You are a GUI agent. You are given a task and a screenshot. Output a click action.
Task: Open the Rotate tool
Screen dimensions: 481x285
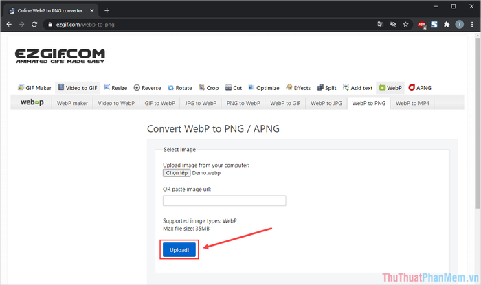tap(180, 88)
